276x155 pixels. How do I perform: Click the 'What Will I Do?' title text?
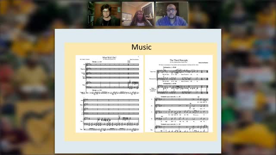click(109, 57)
